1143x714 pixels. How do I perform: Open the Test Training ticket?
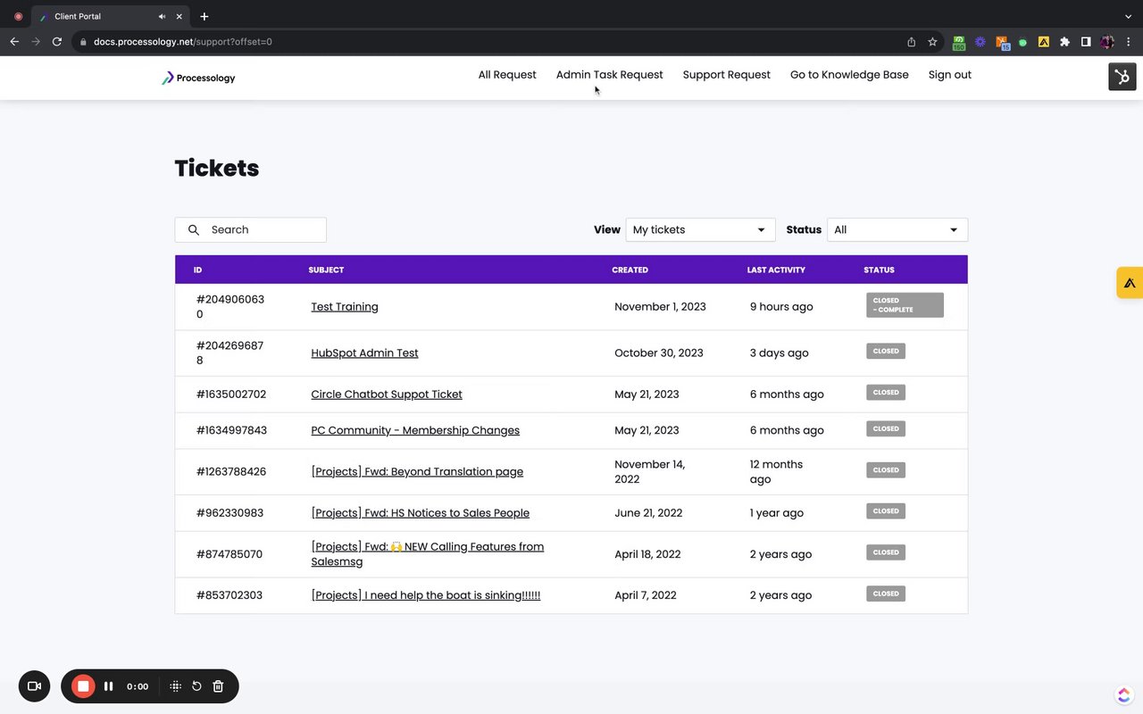click(x=345, y=307)
